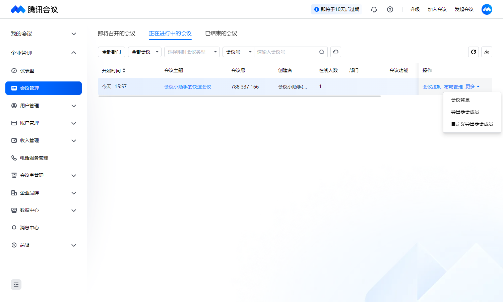The height and width of the screenshot is (302, 503).
Task: Open the 全部会议 dropdown
Action: pyautogui.click(x=145, y=52)
